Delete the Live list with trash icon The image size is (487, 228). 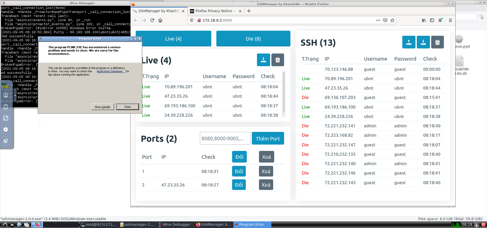(x=277, y=60)
